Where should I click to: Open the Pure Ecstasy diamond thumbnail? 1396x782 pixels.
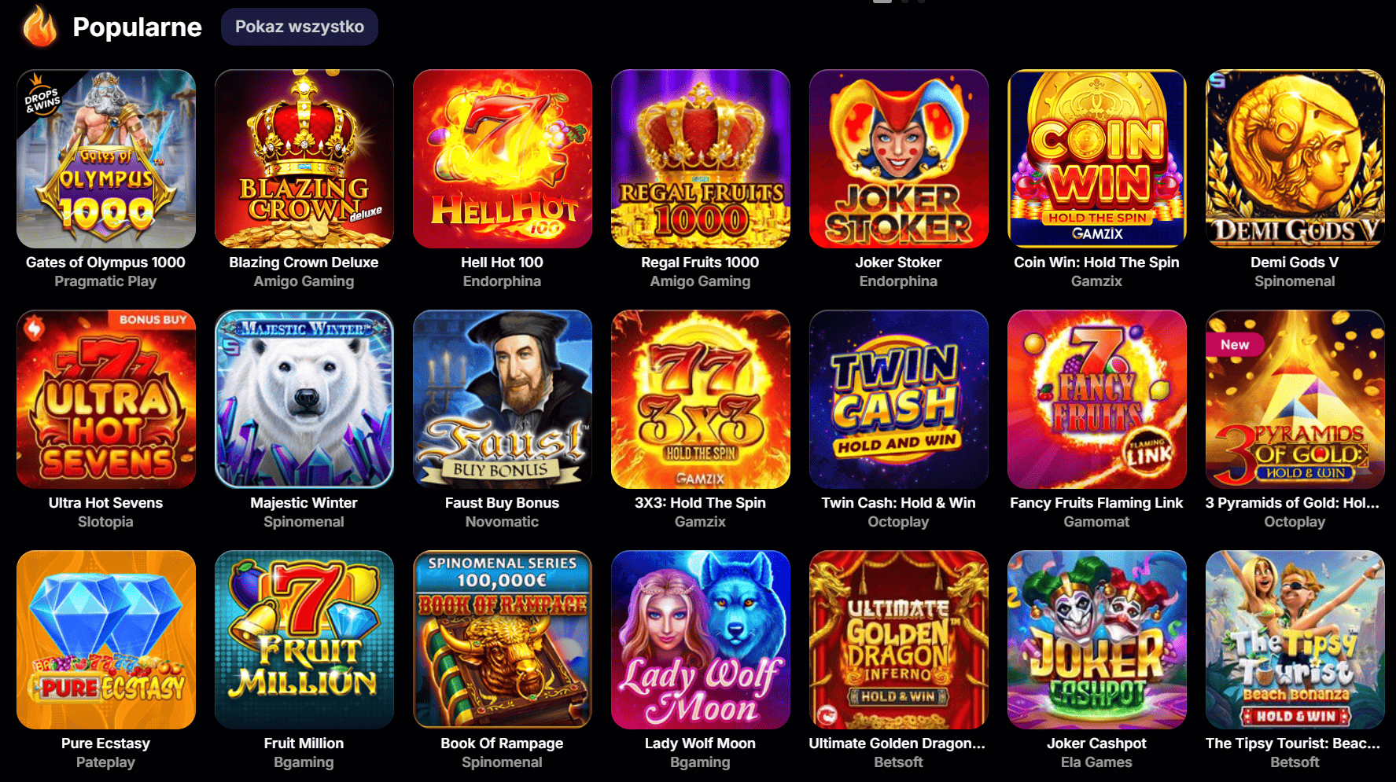106,640
